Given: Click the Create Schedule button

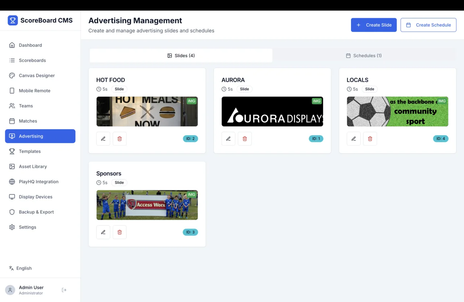Looking at the screenshot, I should pyautogui.click(x=428, y=25).
